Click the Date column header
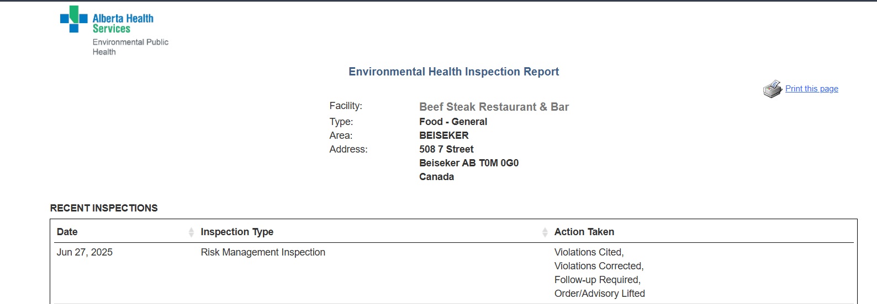This screenshot has height=304, width=877. [67, 232]
